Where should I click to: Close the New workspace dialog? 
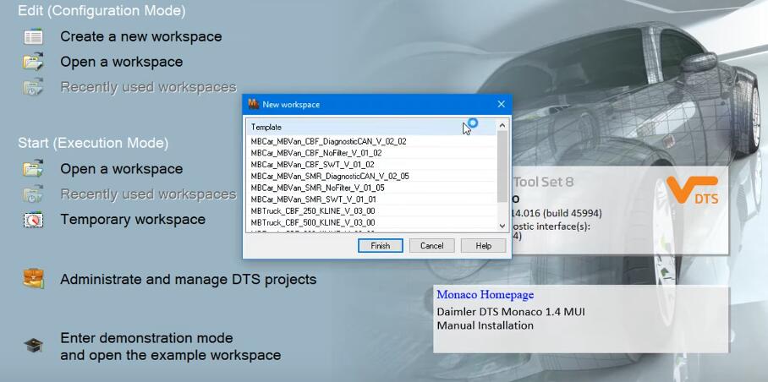501,104
